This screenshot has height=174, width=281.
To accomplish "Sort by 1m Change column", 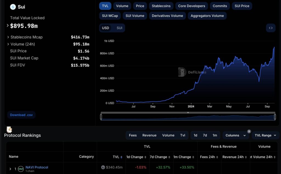I will [193, 157].
